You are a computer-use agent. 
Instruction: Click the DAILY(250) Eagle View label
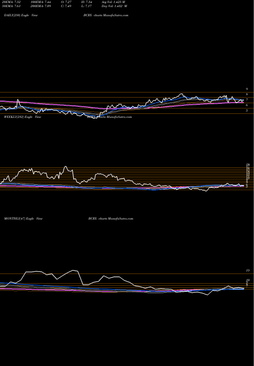(21, 15)
